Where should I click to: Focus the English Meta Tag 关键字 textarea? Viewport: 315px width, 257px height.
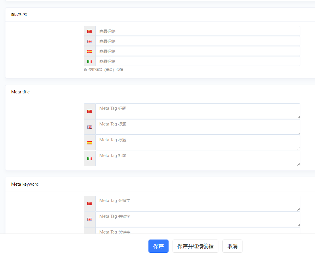pos(198,219)
